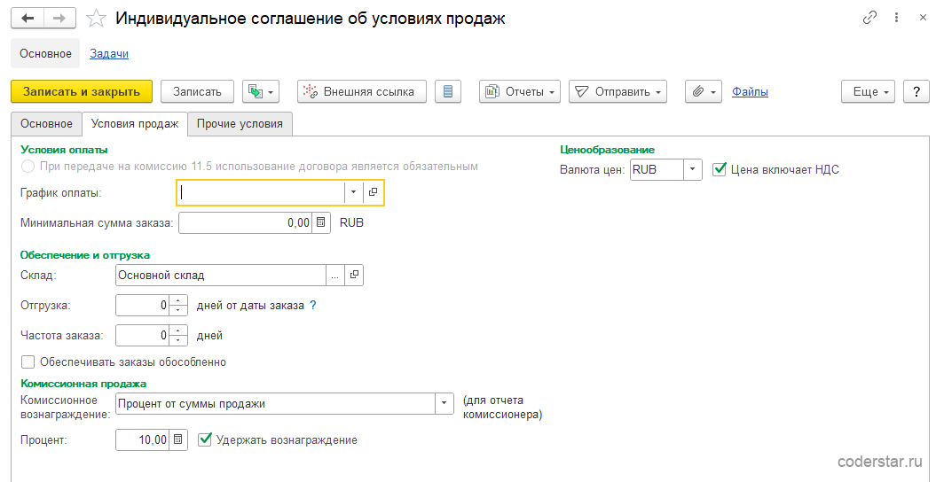Open the График оплаты record via open icon
944x482 pixels.
374,192
